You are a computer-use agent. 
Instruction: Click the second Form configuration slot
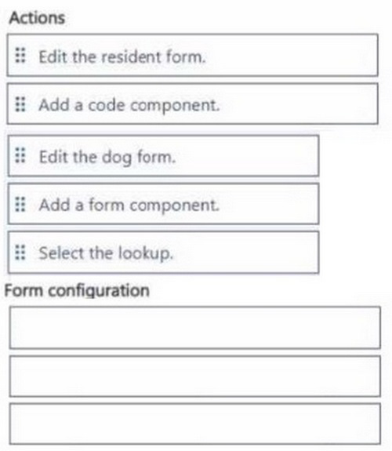194,376
